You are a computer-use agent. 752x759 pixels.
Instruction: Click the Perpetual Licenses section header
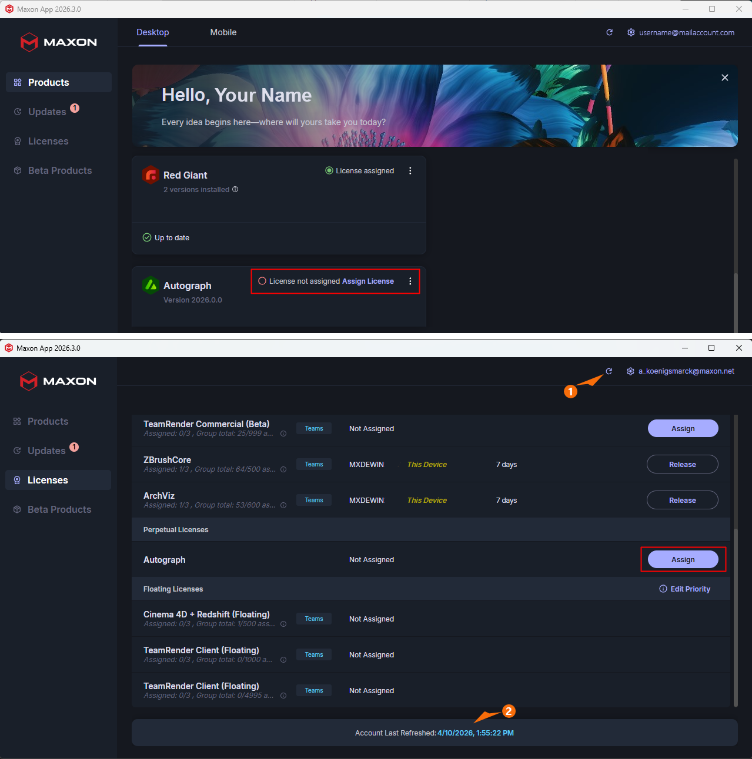[431, 529]
